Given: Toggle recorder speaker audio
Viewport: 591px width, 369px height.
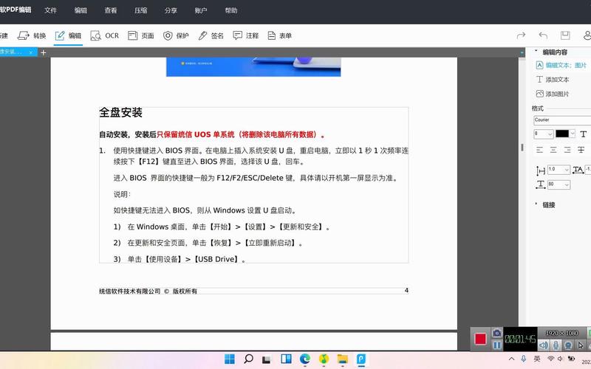Looking at the screenshot, I should [543, 345].
